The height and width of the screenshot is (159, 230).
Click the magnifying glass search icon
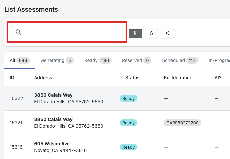click(18, 32)
